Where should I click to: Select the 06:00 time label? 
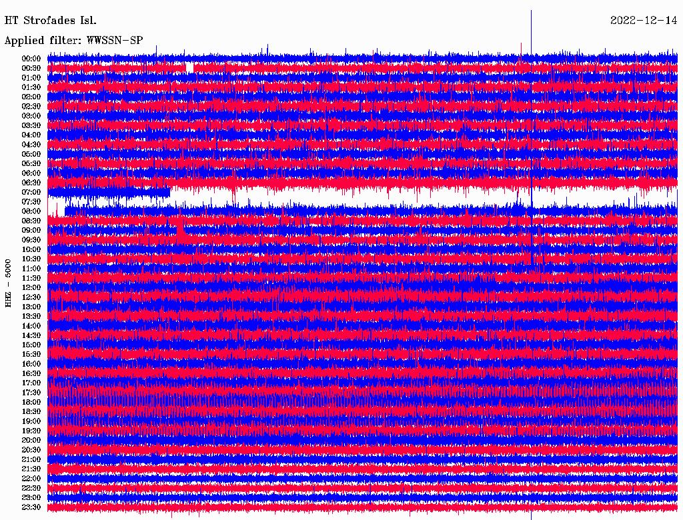(x=31, y=173)
